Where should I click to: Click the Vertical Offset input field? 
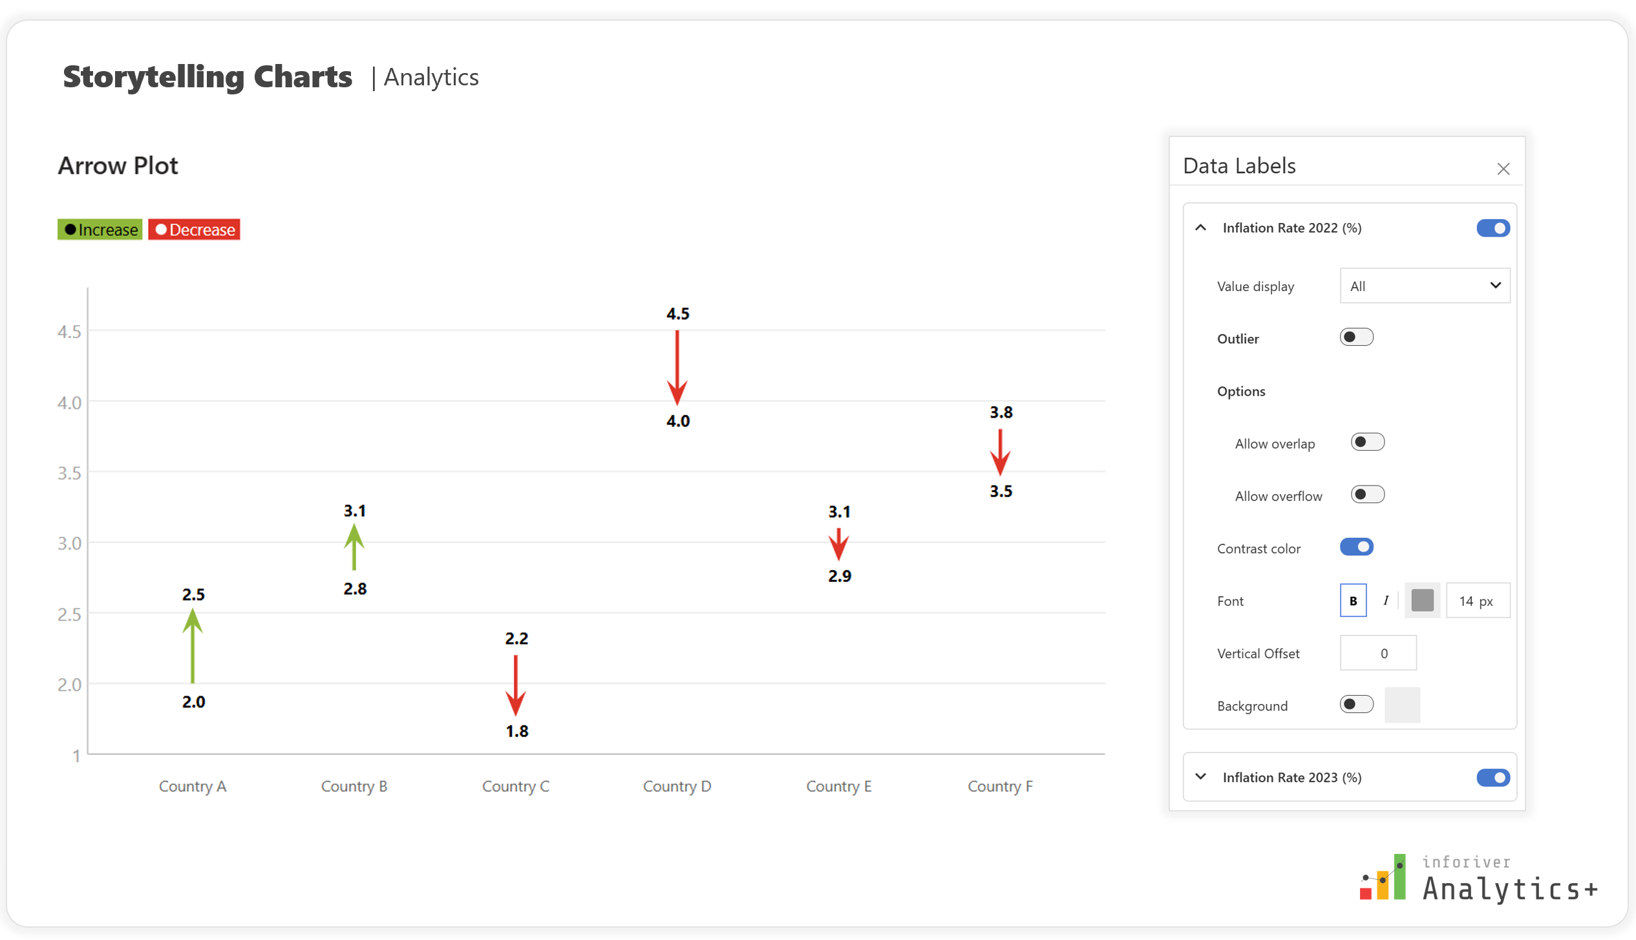point(1377,653)
